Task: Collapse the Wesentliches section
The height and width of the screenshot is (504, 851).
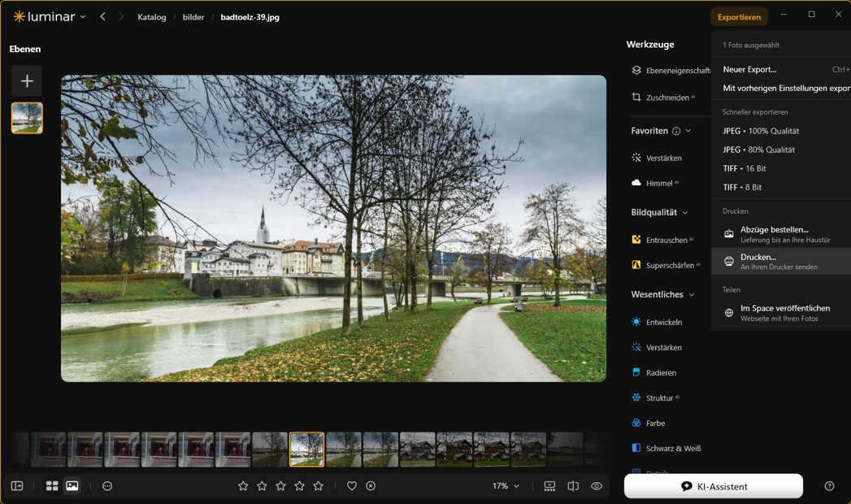Action: click(x=692, y=294)
